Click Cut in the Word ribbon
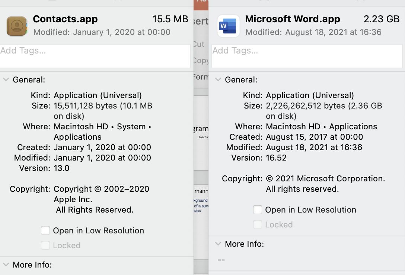The height and width of the screenshot is (275, 405). point(199,44)
